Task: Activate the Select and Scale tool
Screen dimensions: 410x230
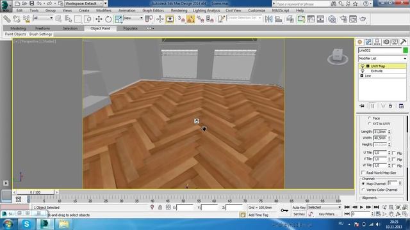Action: [118, 19]
